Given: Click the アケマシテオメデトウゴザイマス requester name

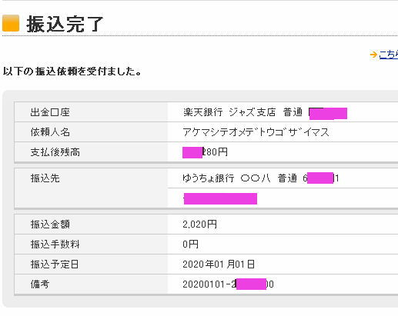Looking at the screenshot, I should point(256,132).
